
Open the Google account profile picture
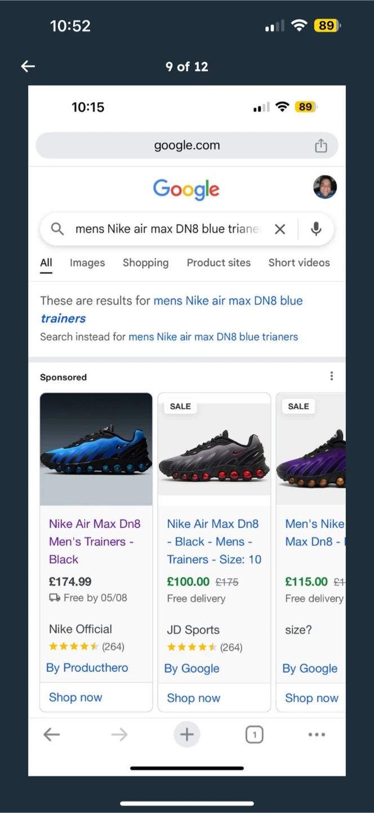coord(325,187)
